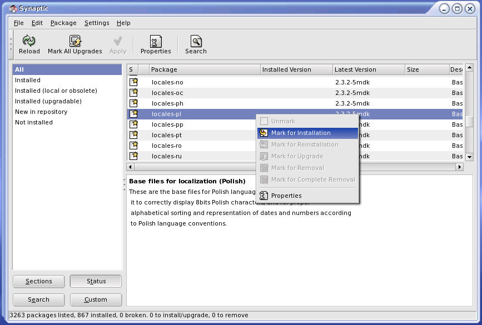This screenshot has width=482, height=325.
Task: Click 2.3.2-5mdk version in locales-oc row
Action: point(352,93)
